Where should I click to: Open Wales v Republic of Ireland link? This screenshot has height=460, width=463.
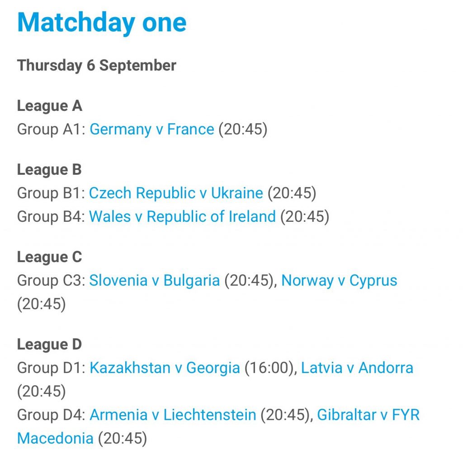pyautogui.click(x=183, y=216)
